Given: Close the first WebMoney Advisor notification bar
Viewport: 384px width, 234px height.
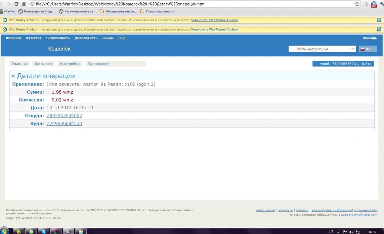Looking at the screenshot, I should [x=379, y=20].
